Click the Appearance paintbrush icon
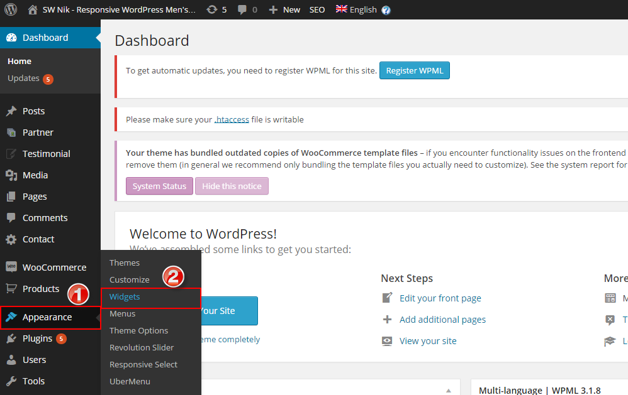 pos(11,317)
